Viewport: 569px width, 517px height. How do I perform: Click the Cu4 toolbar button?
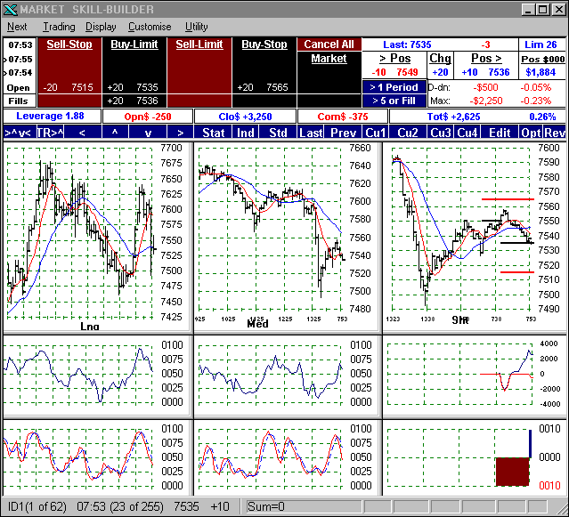click(467, 133)
